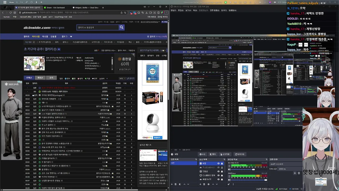
Task: Click the OBS 필터 button
Action: 213,154
